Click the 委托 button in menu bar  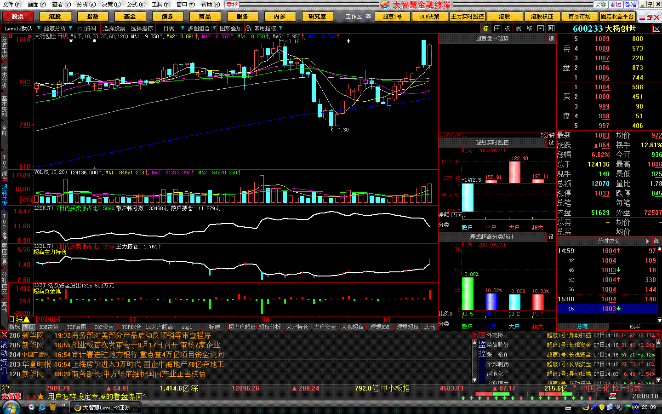tap(232, 5)
